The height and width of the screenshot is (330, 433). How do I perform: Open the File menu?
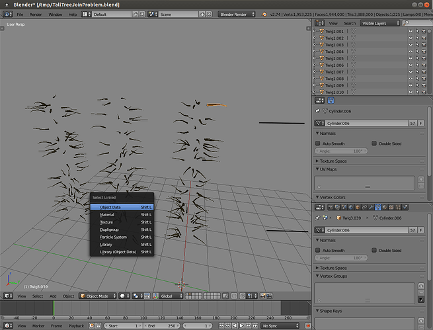click(20, 15)
